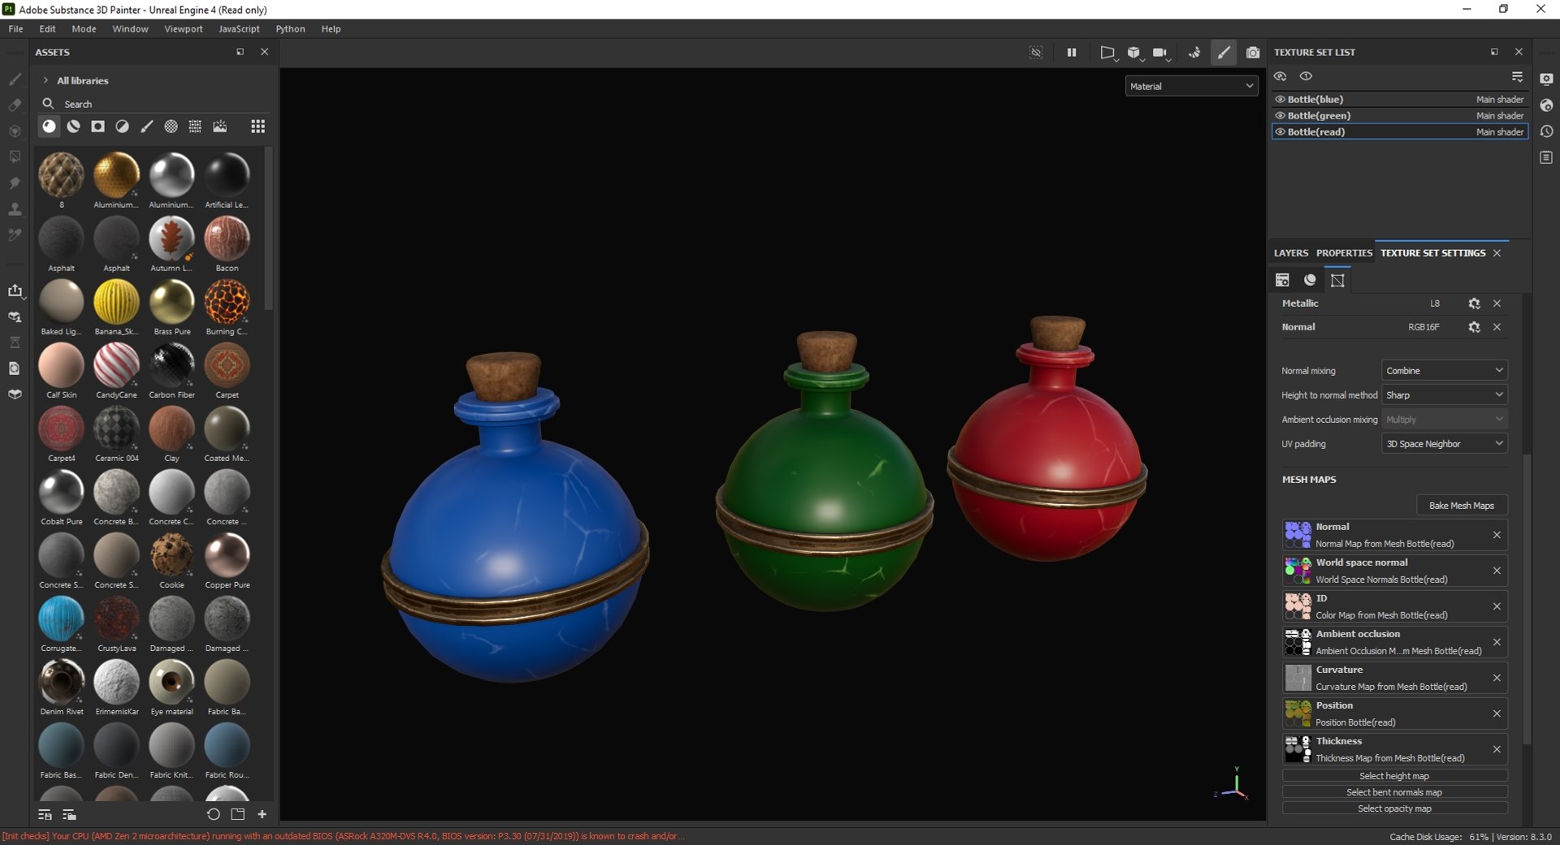Filter assets by Smart masks category
This screenshot has height=845, width=1560.
[x=98, y=126]
